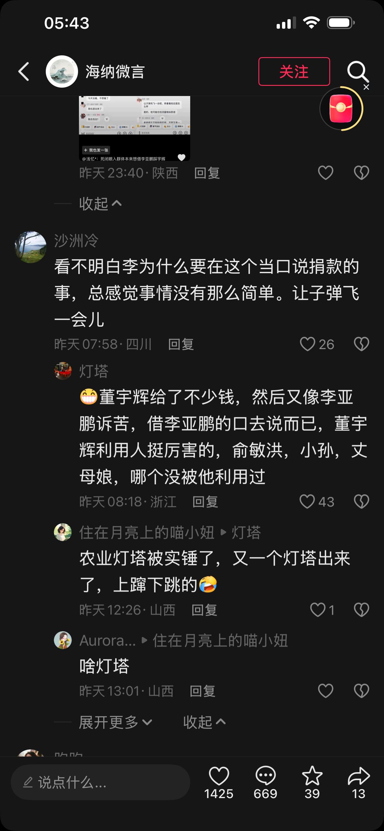This screenshot has width=384, height=831.
Task: Dismiss the red envelope widget with X
Action: pos(366,87)
